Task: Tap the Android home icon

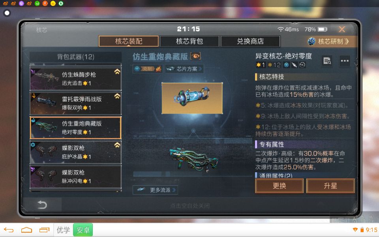Action: [x=26, y=230]
